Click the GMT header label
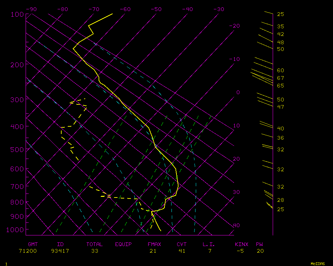This screenshot has width=333, height=266. pyautogui.click(x=33, y=244)
